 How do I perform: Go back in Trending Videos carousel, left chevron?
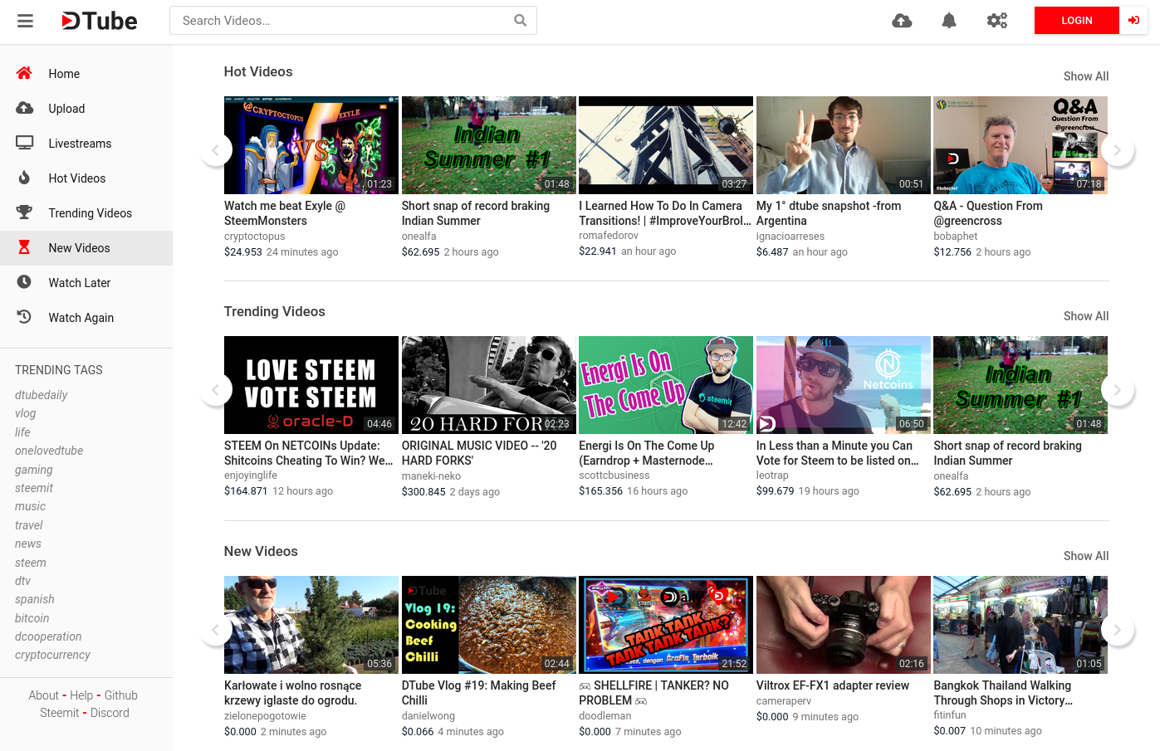pos(216,390)
